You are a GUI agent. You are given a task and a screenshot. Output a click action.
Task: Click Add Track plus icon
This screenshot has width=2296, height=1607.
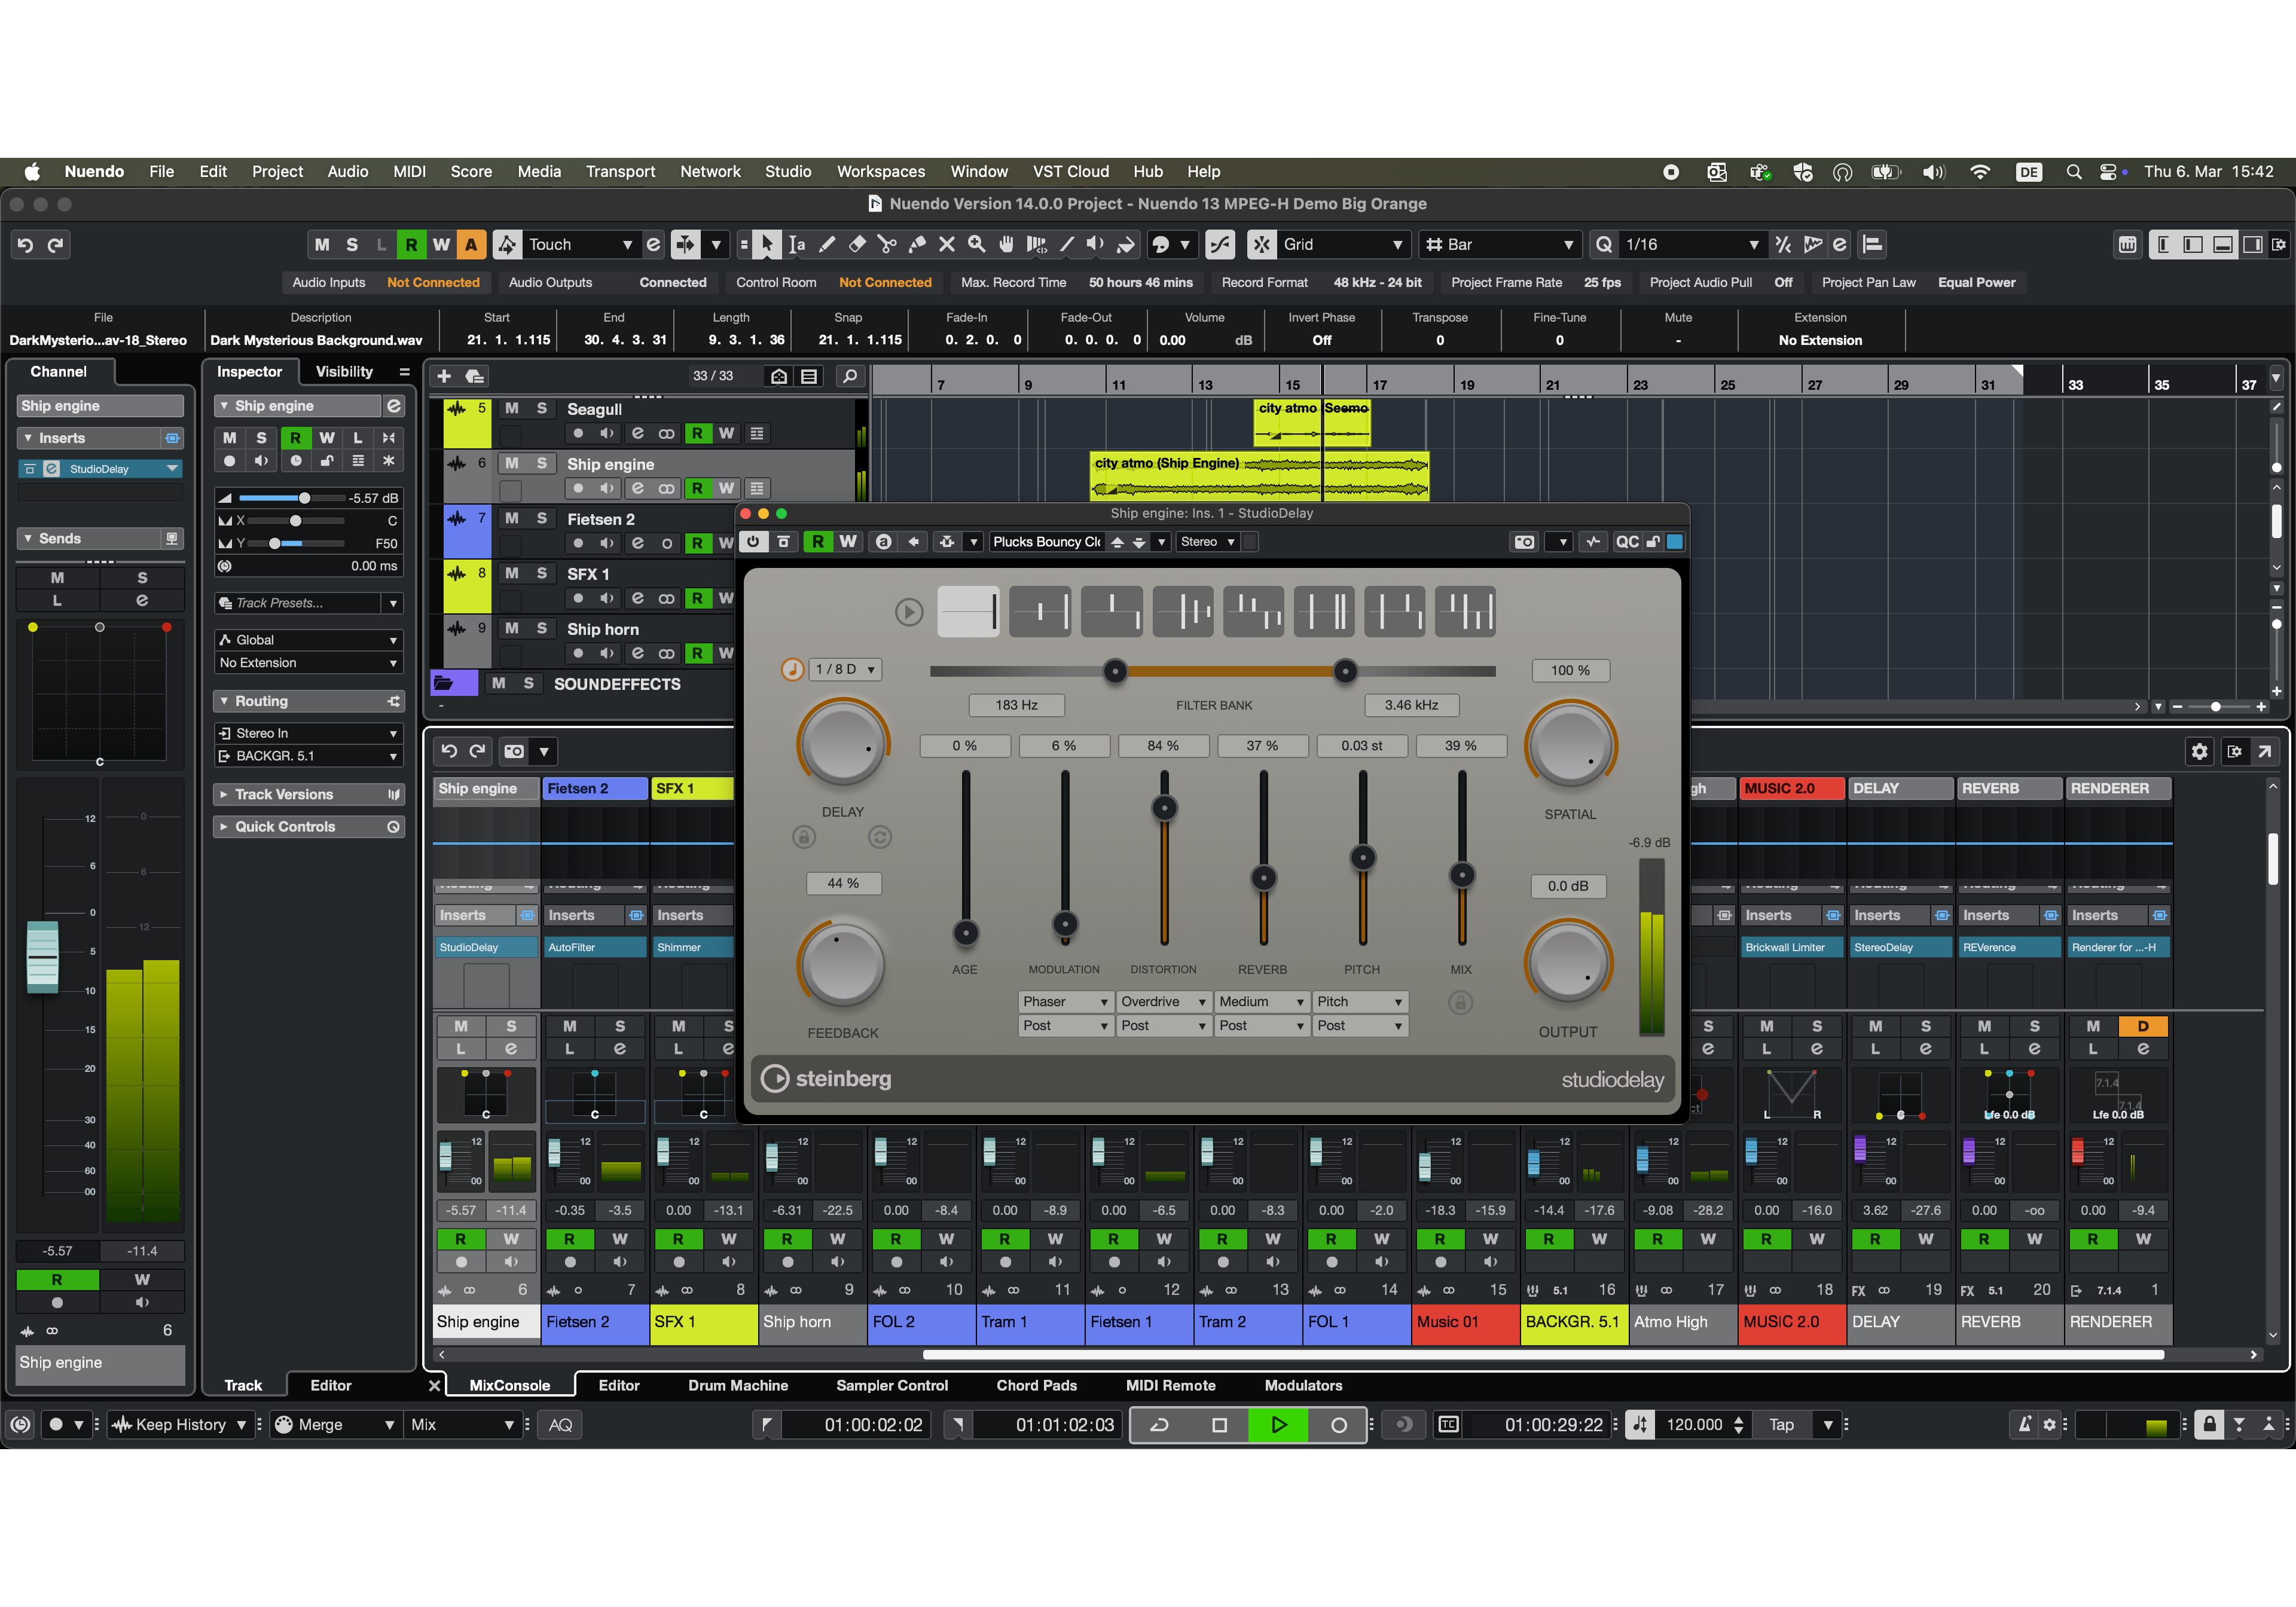pos(444,376)
